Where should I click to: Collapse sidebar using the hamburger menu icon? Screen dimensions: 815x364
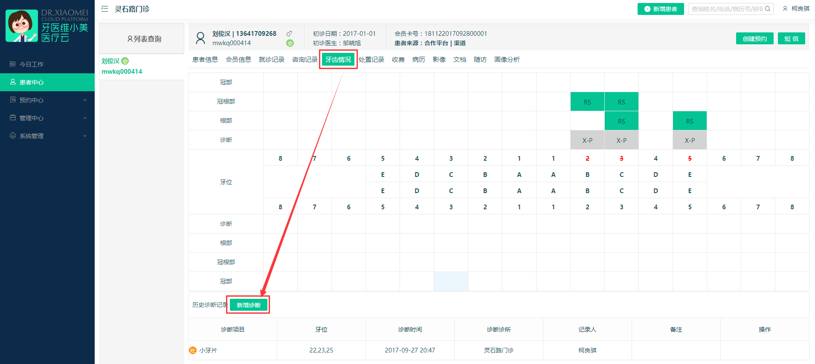pyautogui.click(x=104, y=9)
